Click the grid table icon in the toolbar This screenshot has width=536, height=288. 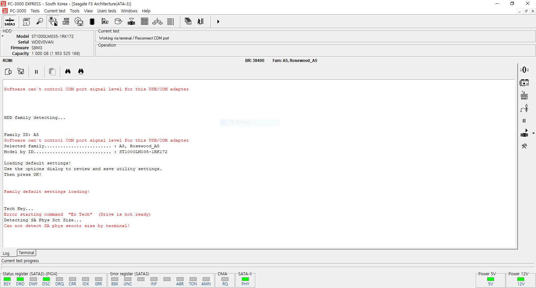pos(144,21)
